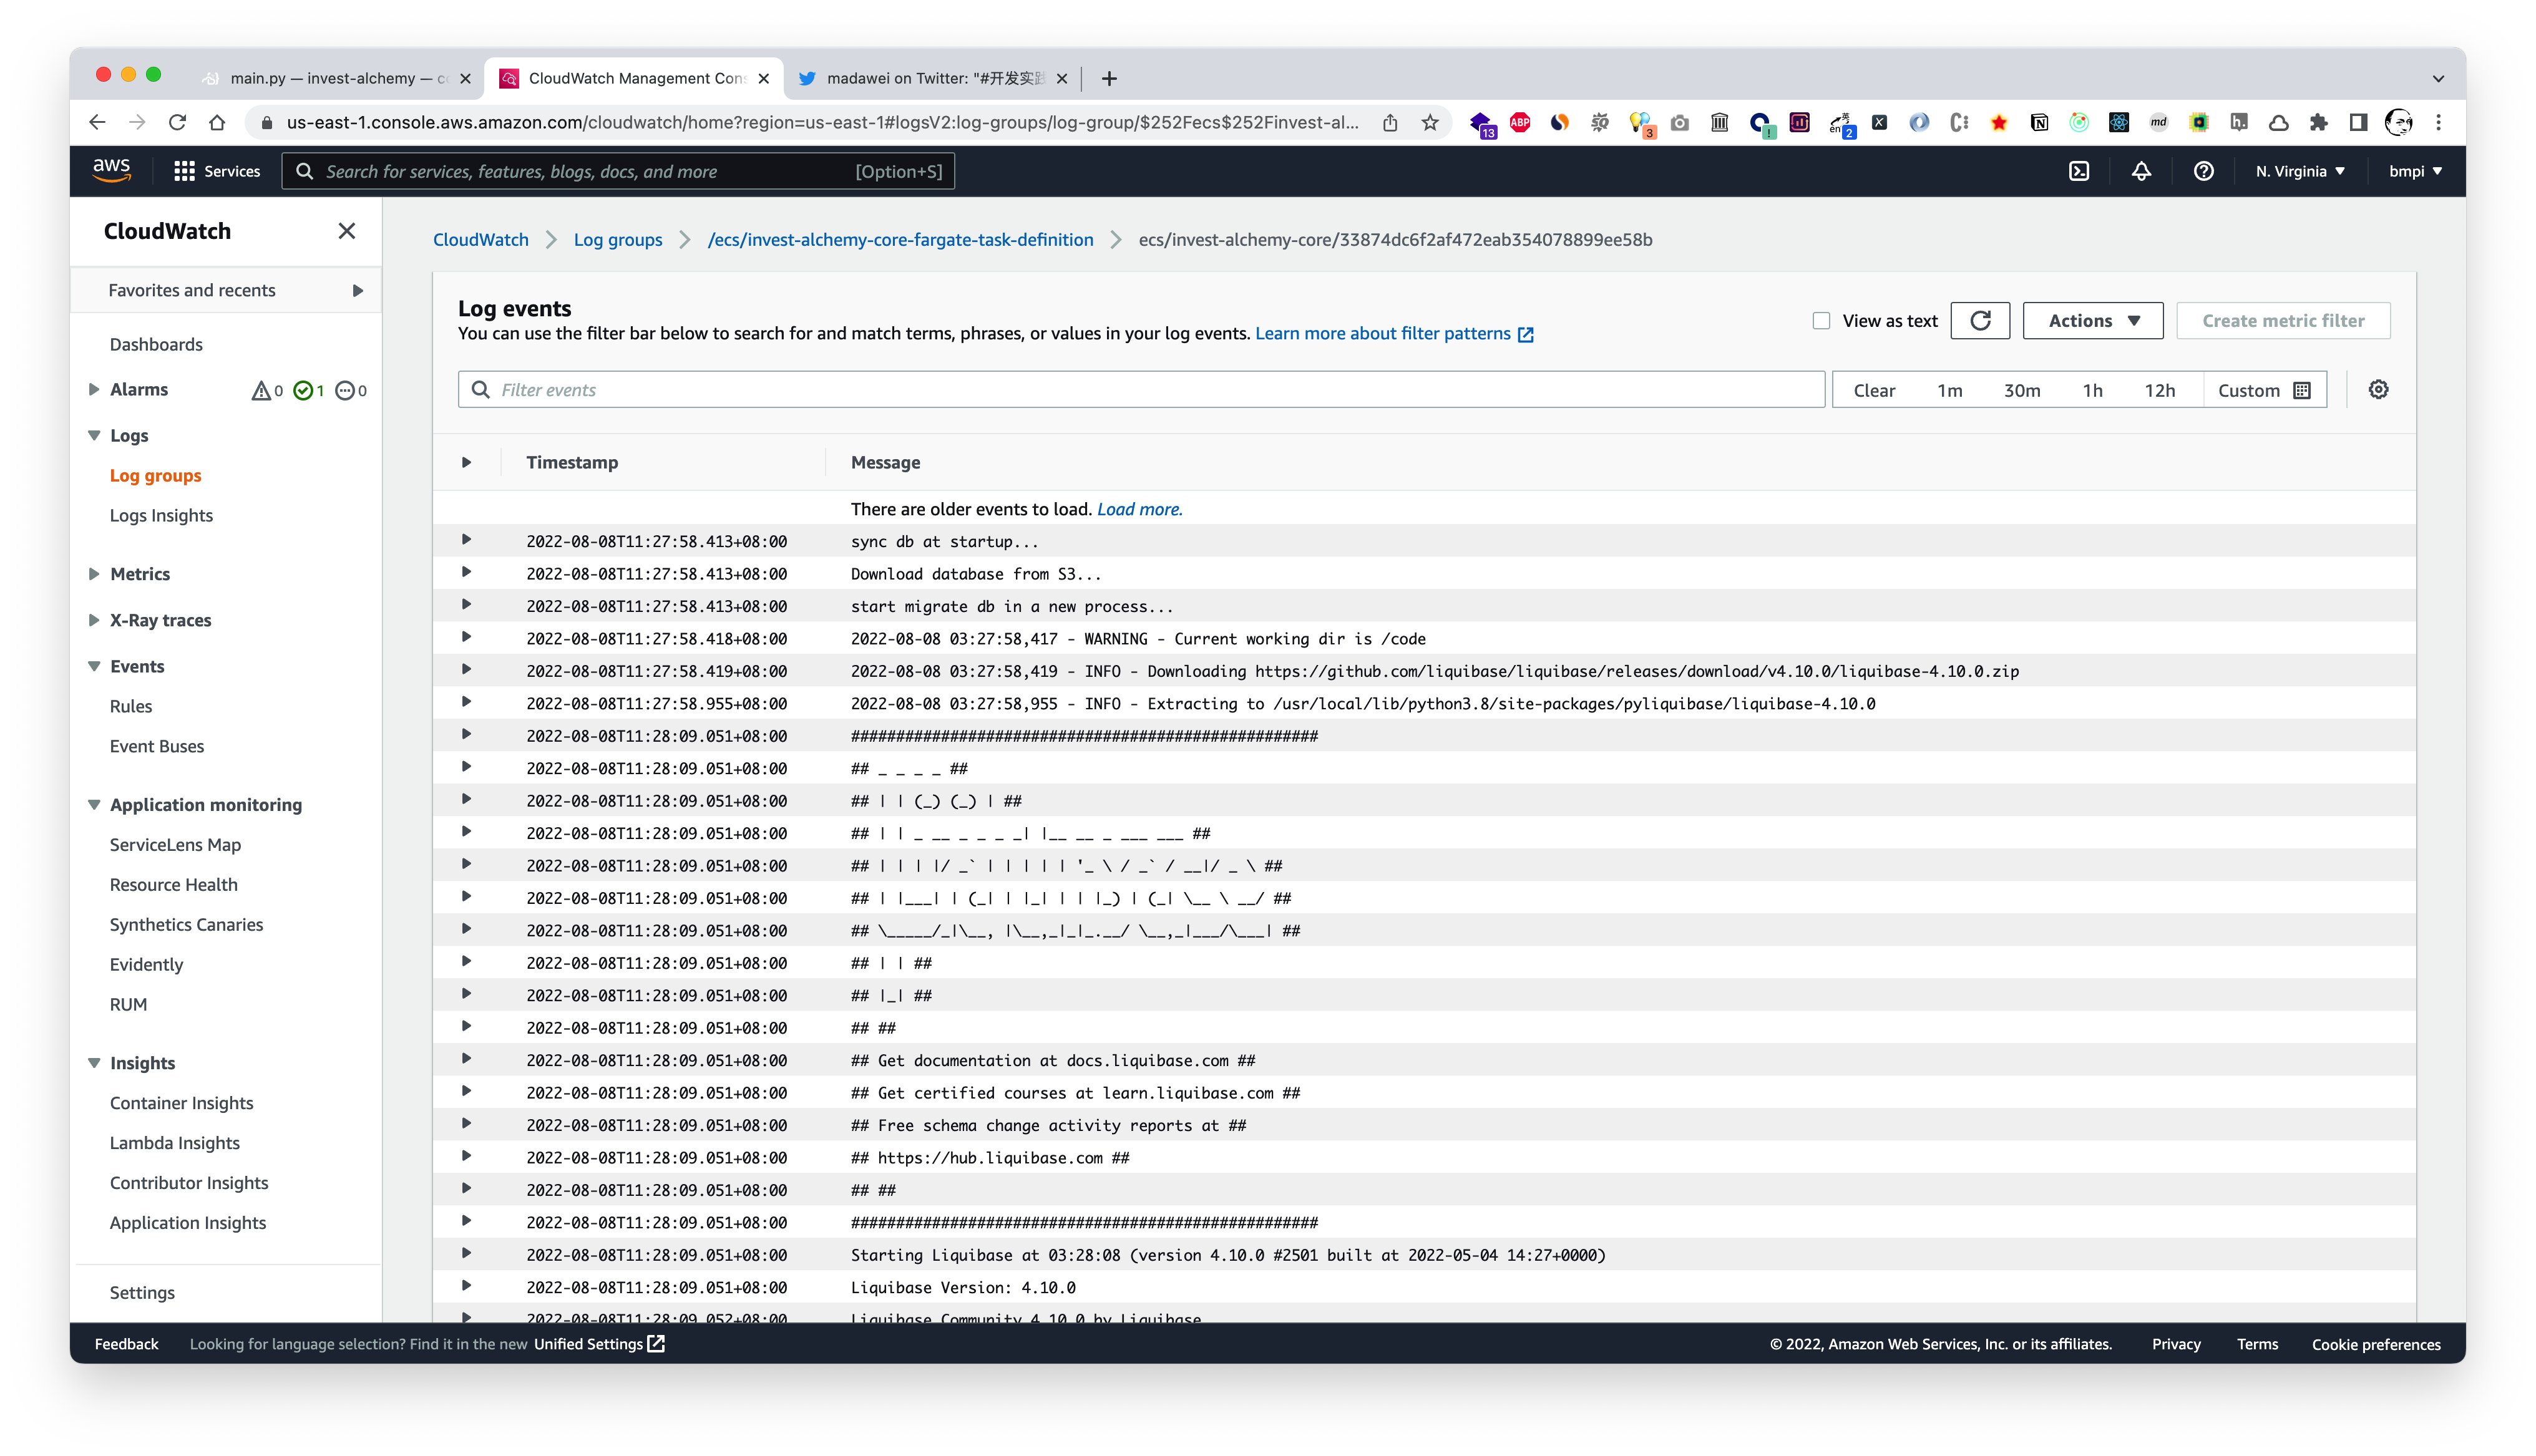2536x1456 pixels.
Task: Expand Favorites and recents
Action: tap(226, 290)
